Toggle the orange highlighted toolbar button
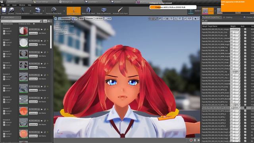 74,11
